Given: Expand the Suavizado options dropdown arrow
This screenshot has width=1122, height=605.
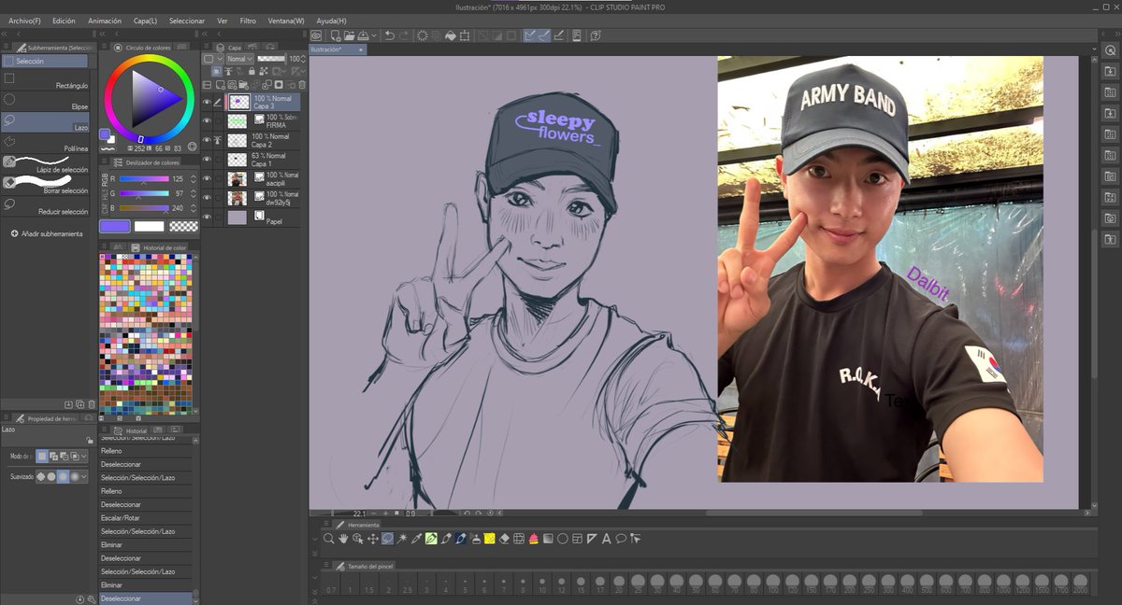Looking at the screenshot, I should pyautogui.click(x=84, y=476).
